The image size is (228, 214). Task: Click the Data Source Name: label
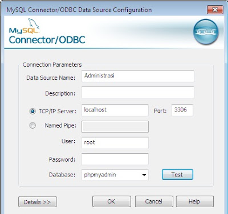[x=51, y=77]
